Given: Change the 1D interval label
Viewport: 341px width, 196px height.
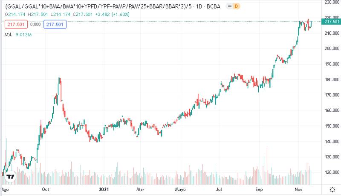Looking at the screenshot, I should [x=199, y=6].
